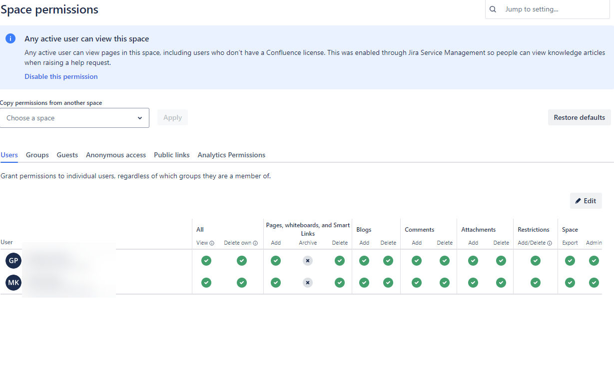The height and width of the screenshot is (380, 614).
Task: Click the View column info icon
Action: (x=212, y=243)
